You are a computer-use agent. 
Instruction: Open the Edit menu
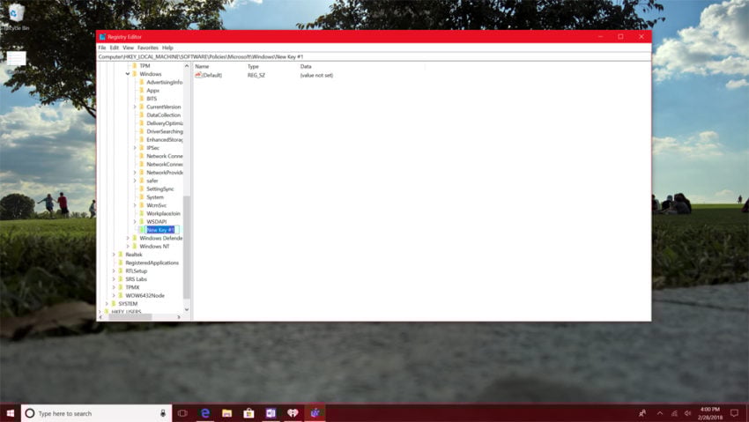tap(115, 48)
